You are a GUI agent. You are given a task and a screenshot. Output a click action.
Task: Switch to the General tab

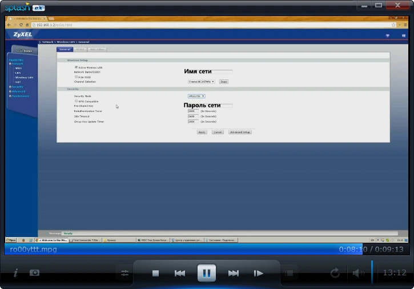click(x=65, y=49)
